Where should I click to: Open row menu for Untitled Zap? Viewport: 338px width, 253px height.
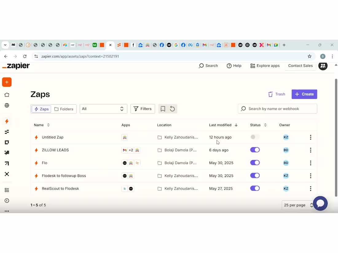[x=310, y=137]
